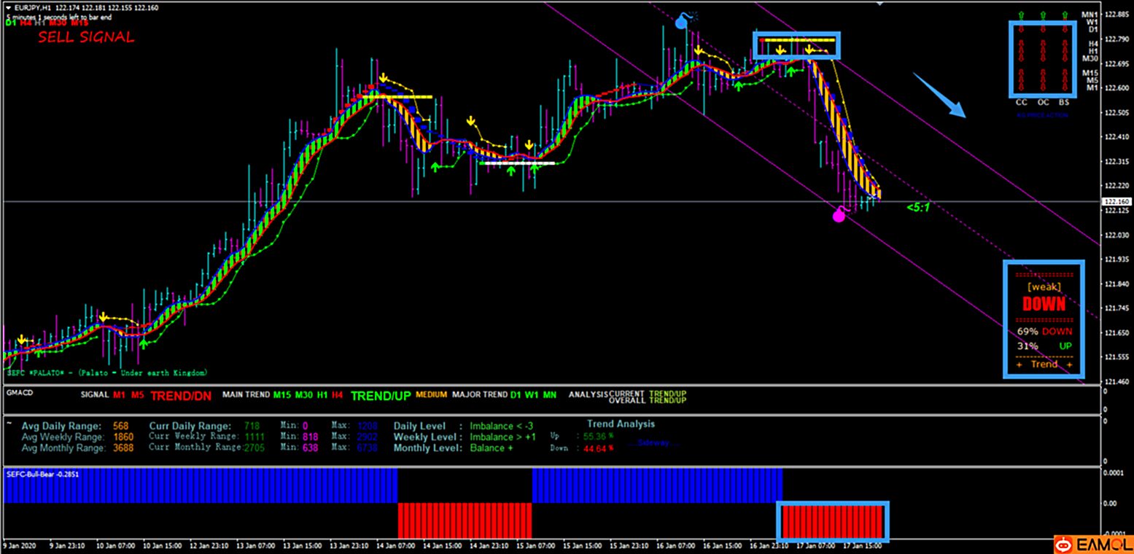Click the green <5:1 ratio marker
The height and width of the screenshot is (554, 1134).
click(917, 208)
